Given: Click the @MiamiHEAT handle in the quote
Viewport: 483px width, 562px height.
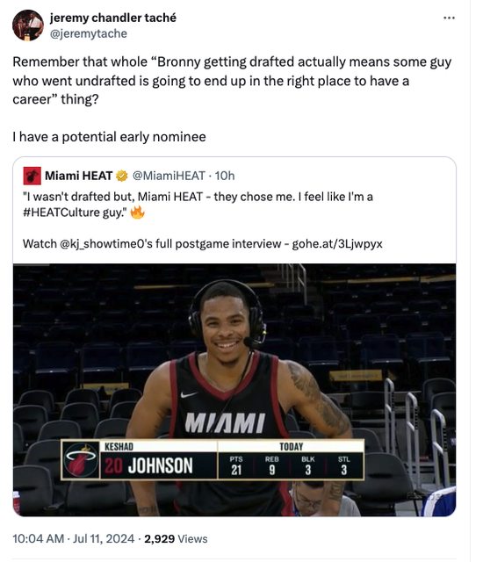Looking at the screenshot, I should pyautogui.click(x=169, y=176).
